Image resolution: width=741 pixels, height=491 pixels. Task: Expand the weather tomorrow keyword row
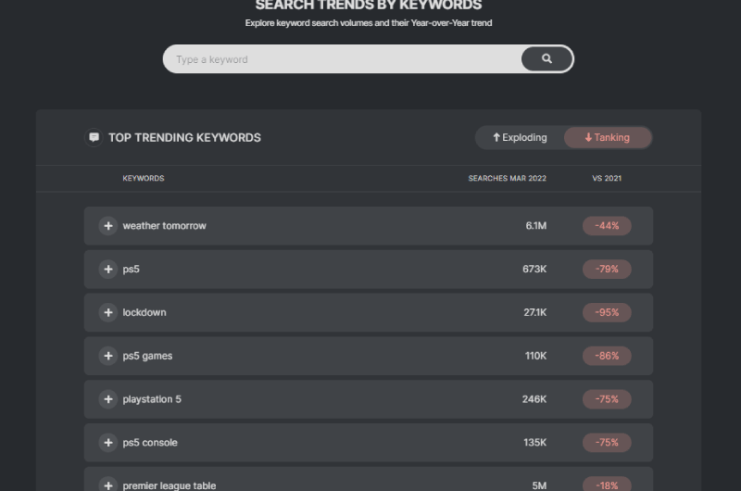(x=108, y=226)
